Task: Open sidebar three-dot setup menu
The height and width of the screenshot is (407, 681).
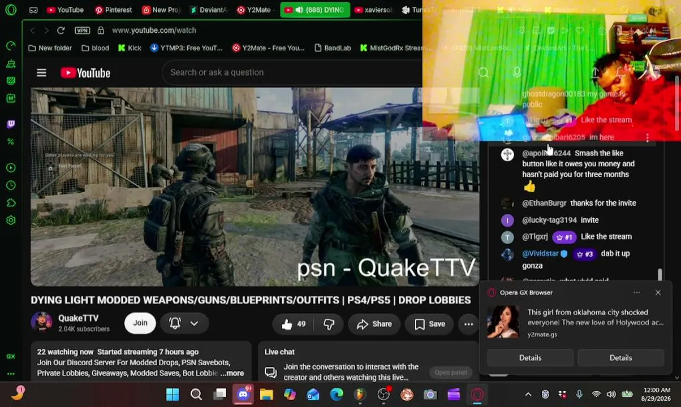Action: tap(11, 374)
